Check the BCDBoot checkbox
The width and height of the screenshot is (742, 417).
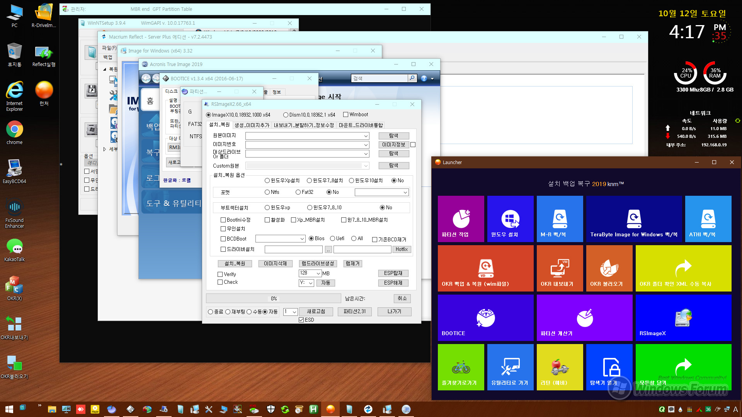[223, 239]
